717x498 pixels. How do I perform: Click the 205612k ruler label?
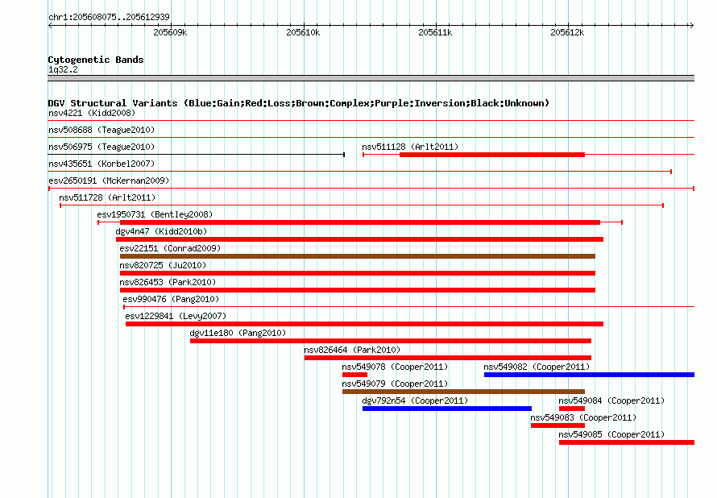[x=567, y=32]
